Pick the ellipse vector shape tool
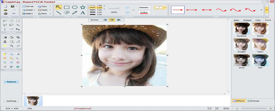Image resolution: width=275 pixels, height=111 pixels. pyautogui.click(x=75, y=7)
